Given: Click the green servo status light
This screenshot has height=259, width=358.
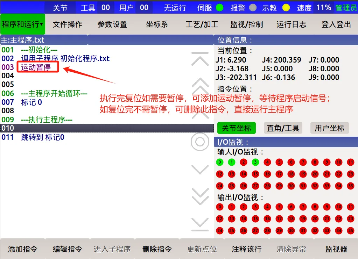Looking at the screenshot, I should pyautogui.click(x=219, y=8).
